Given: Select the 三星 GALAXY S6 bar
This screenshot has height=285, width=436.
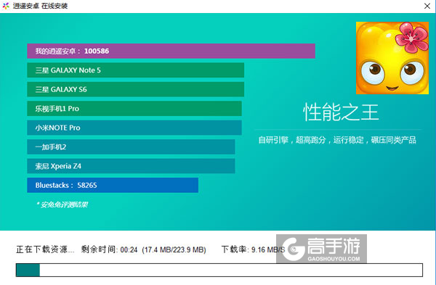Looking at the screenshot, I should pyautogui.click(x=135, y=89).
